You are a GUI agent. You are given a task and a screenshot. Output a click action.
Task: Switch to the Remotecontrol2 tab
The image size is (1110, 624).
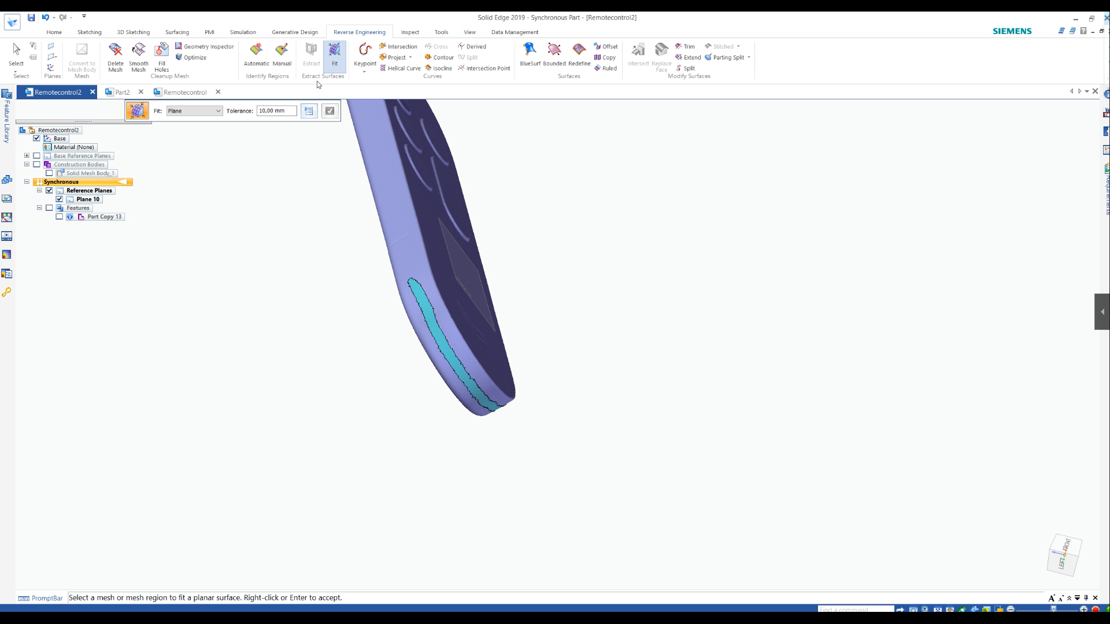click(57, 91)
